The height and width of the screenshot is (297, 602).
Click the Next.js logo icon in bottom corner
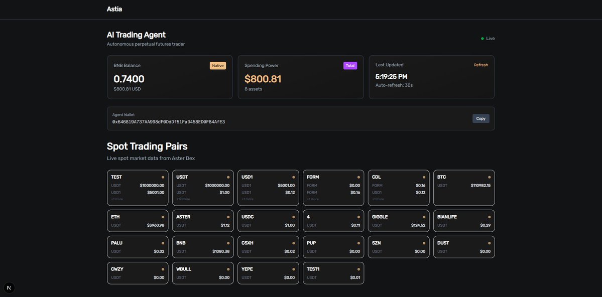[9, 287]
